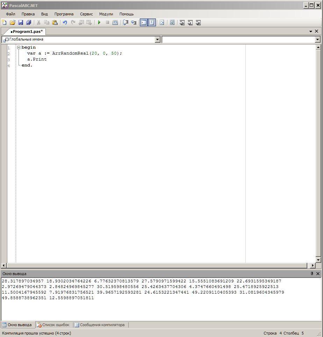Viewport: 323px width, 337px height.
Task: Compile the program
Action: pyautogui.click(x=115, y=22)
